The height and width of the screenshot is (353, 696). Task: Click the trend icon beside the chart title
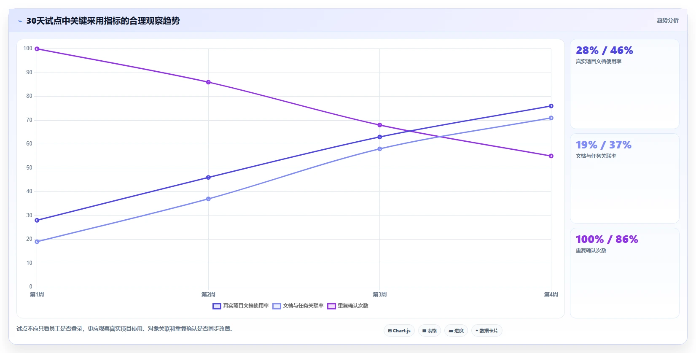point(20,21)
